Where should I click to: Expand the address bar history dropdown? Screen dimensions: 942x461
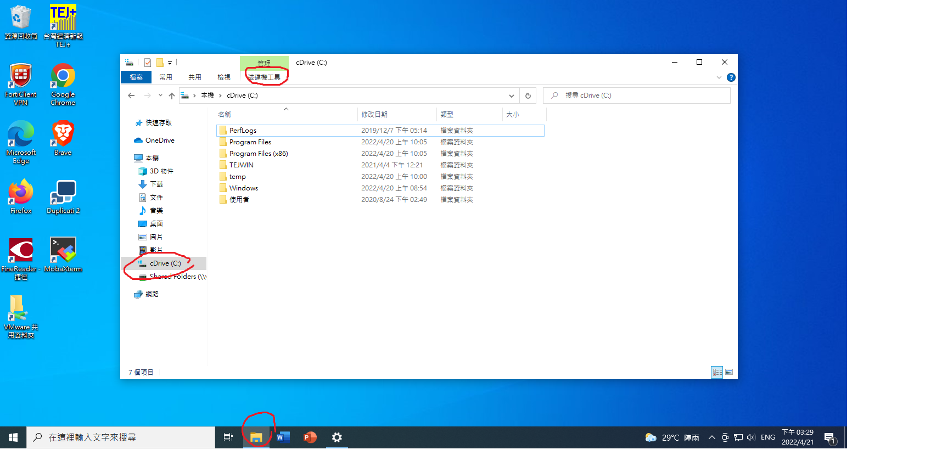point(511,95)
